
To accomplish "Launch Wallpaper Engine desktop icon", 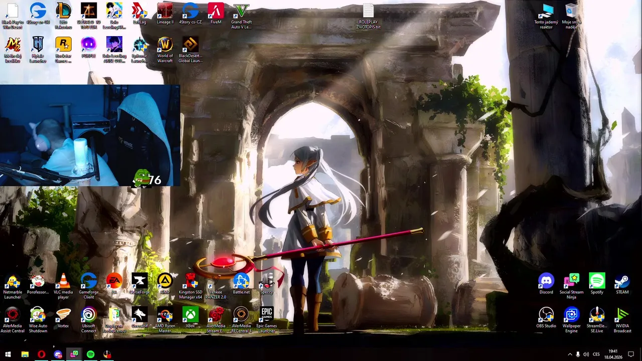I will coord(571,320).
